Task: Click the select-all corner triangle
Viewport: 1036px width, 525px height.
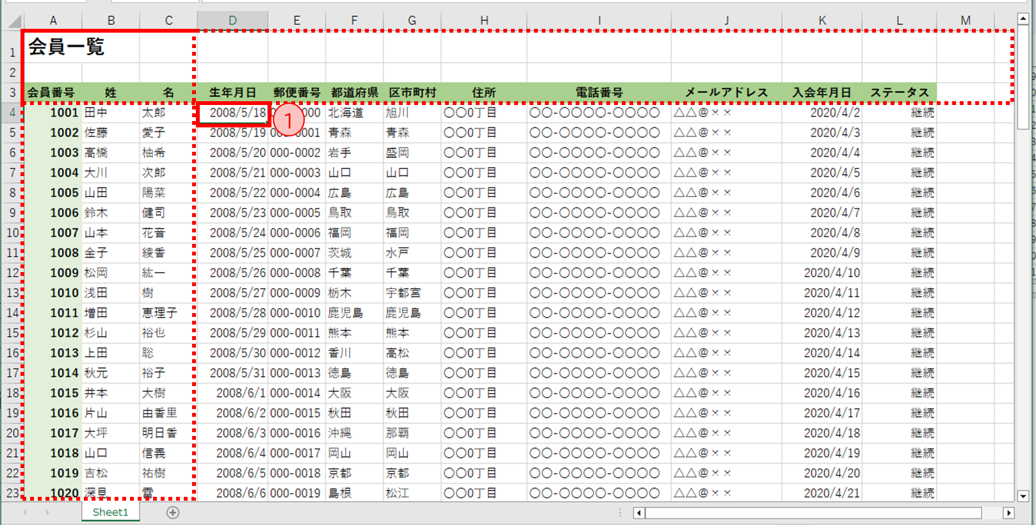Action: 13,20
